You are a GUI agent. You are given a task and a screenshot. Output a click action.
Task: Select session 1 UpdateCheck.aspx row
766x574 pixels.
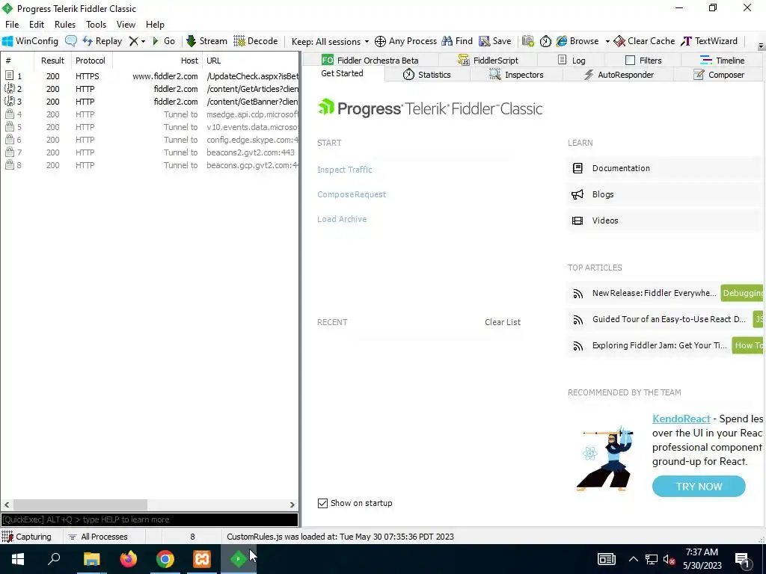pos(150,76)
